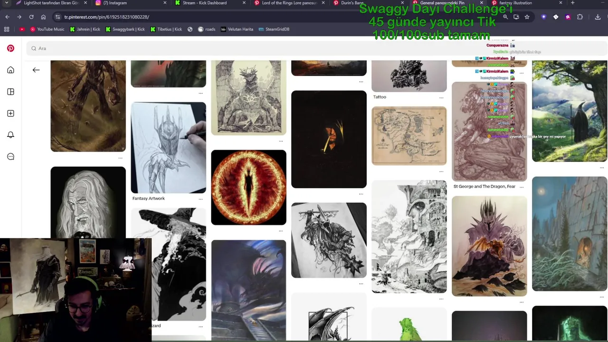The image size is (608, 342).
Task: Open Velutan Harita bookmark
Action: click(237, 29)
